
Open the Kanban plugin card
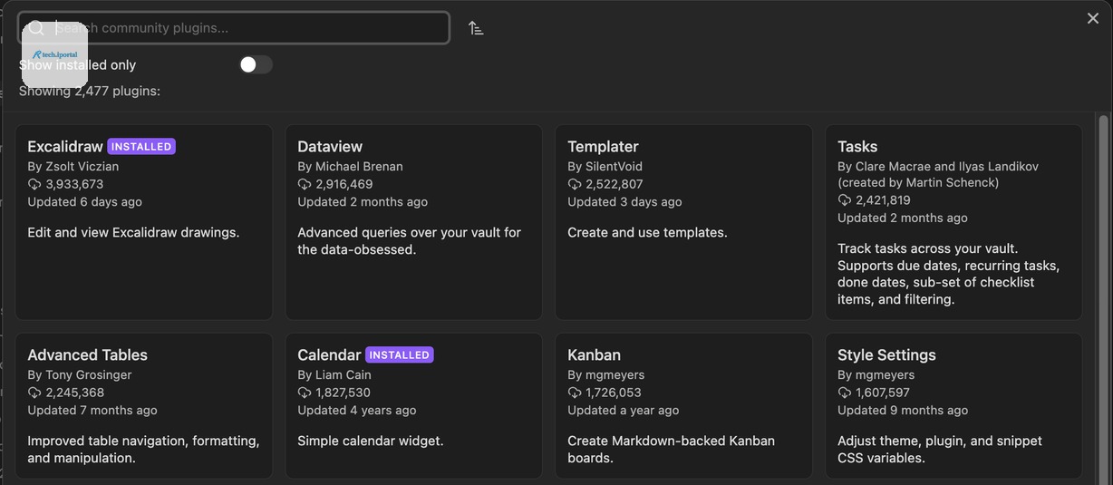(684, 406)
